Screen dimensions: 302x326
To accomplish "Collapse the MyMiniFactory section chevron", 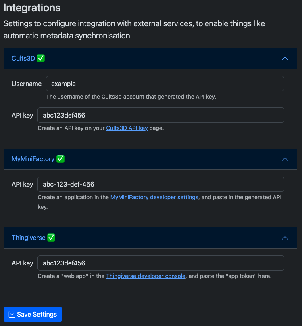I will click(x=285, y=159).
